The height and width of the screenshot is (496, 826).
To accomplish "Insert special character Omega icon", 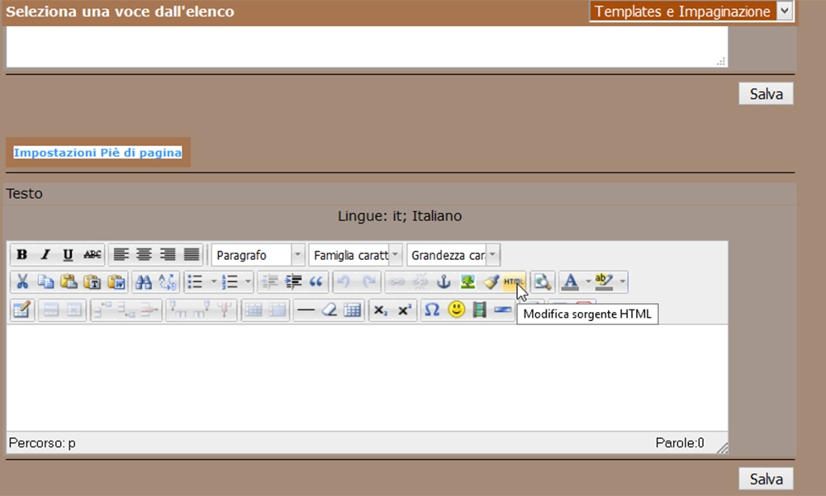I will point(432,309).
